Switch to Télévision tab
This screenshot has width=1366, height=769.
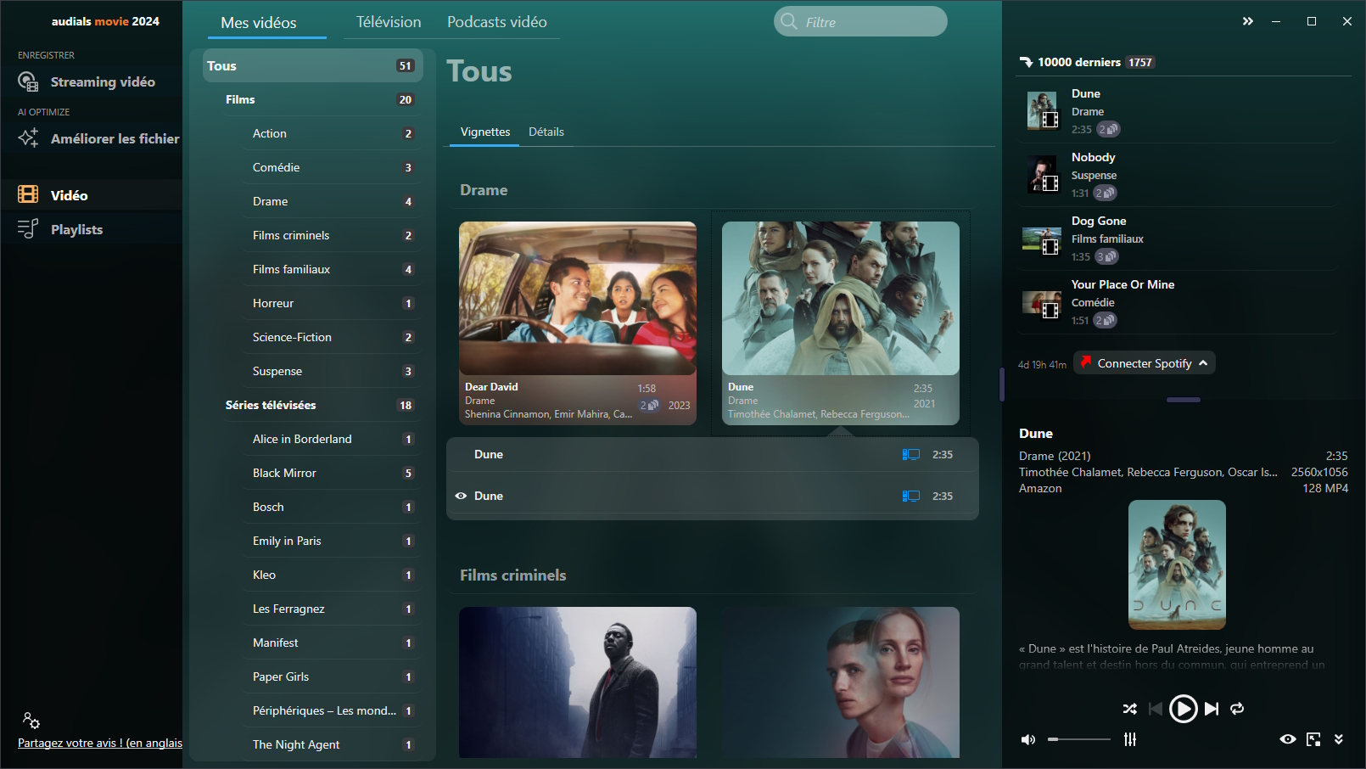[x=389, y=22]
